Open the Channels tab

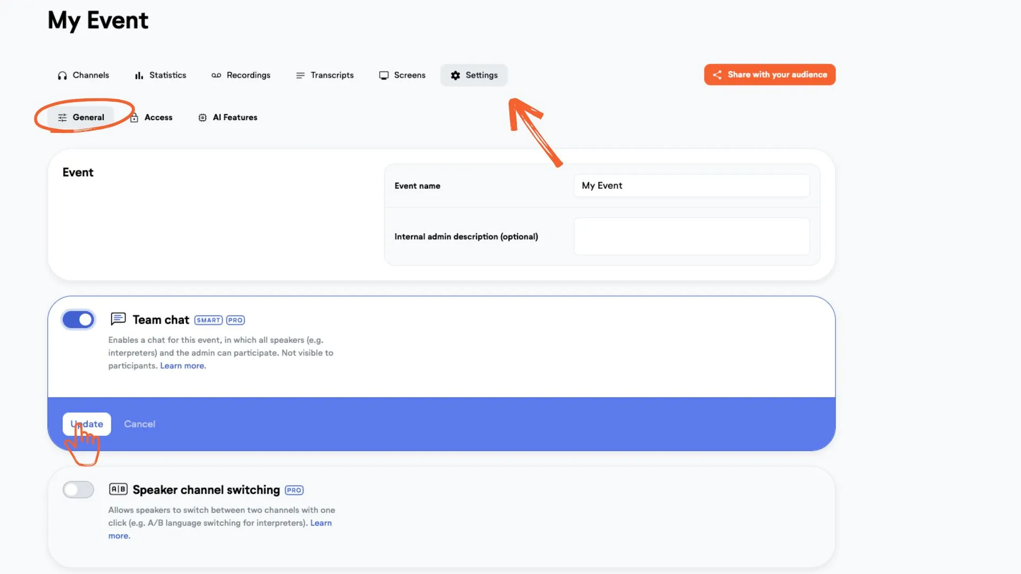83,75
